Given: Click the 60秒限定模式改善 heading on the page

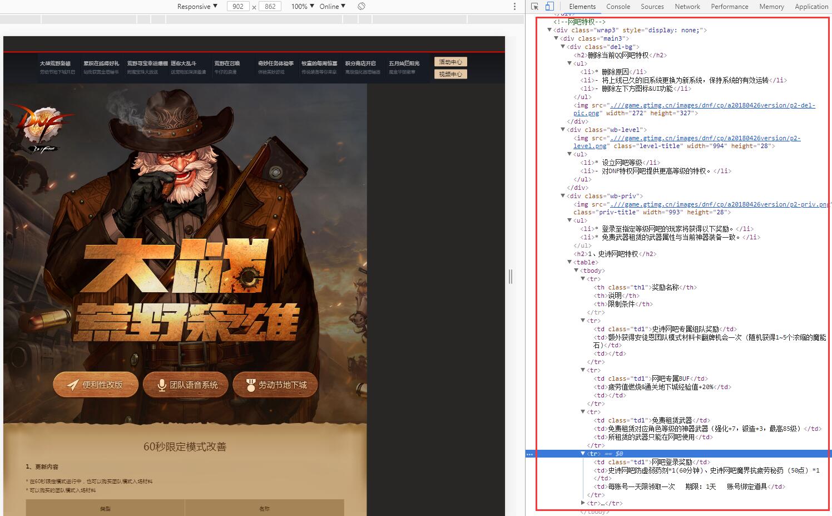Looking at the screenshot, I should coord(185,446).
